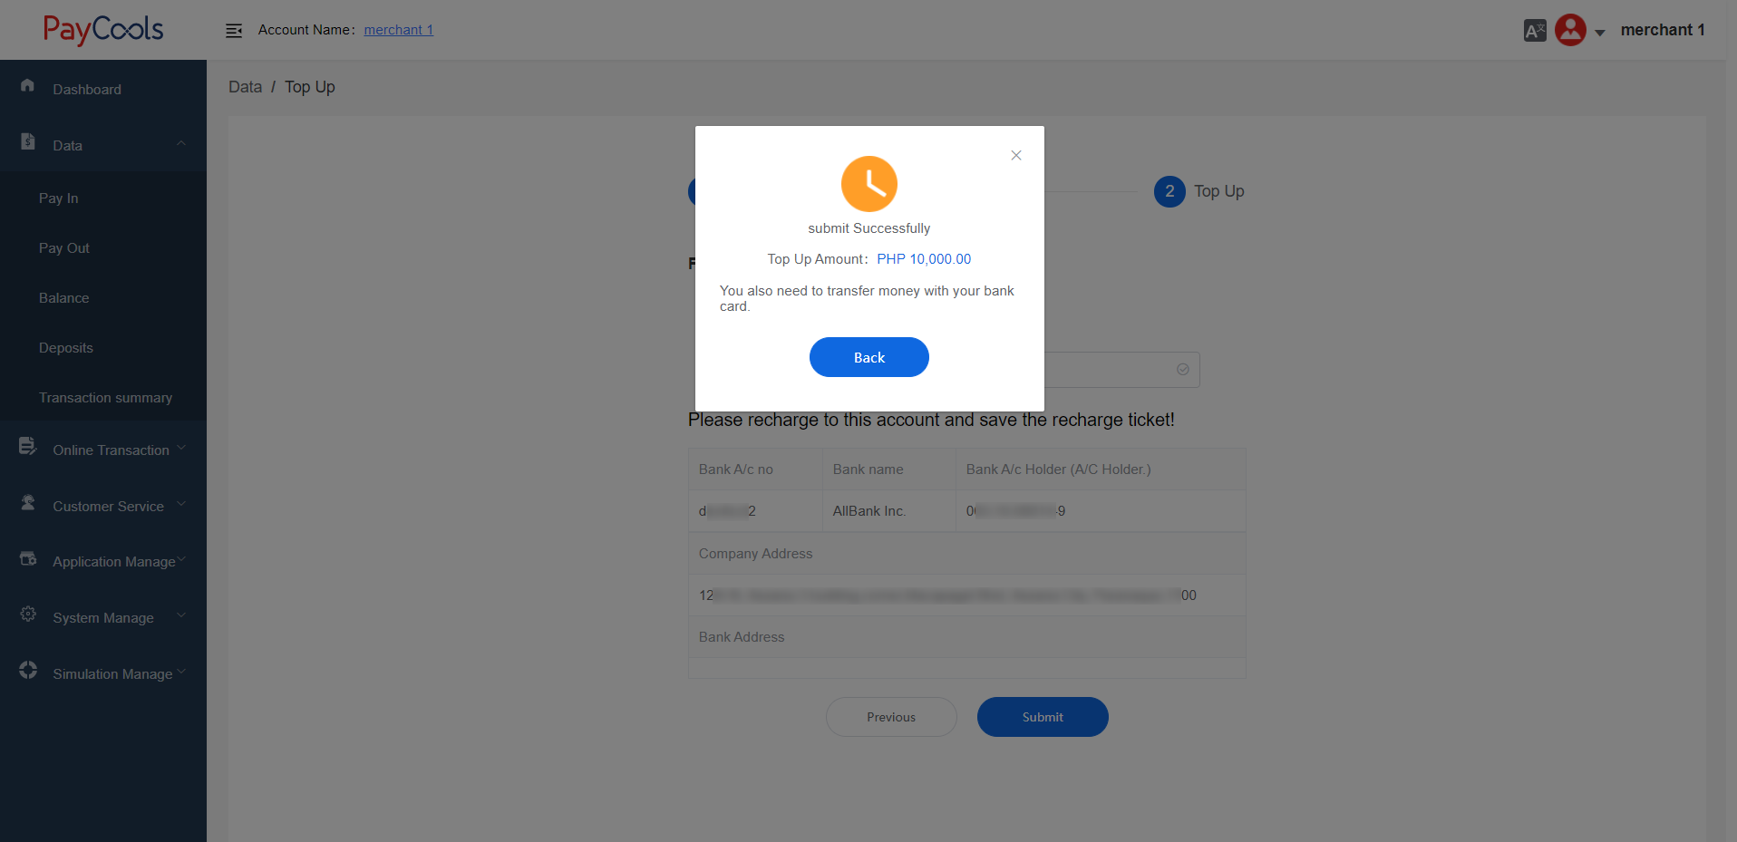The image size is (1737, 842).
Task: Open the Pay In menu item
Action: tap(59, 198)
